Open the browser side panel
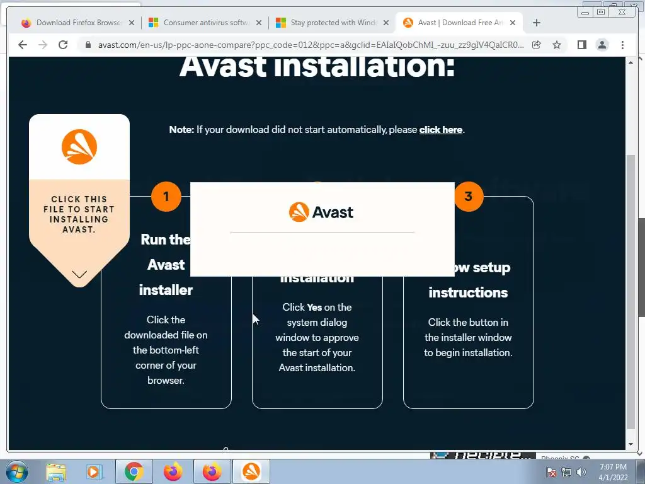 (x=581, y=45)
